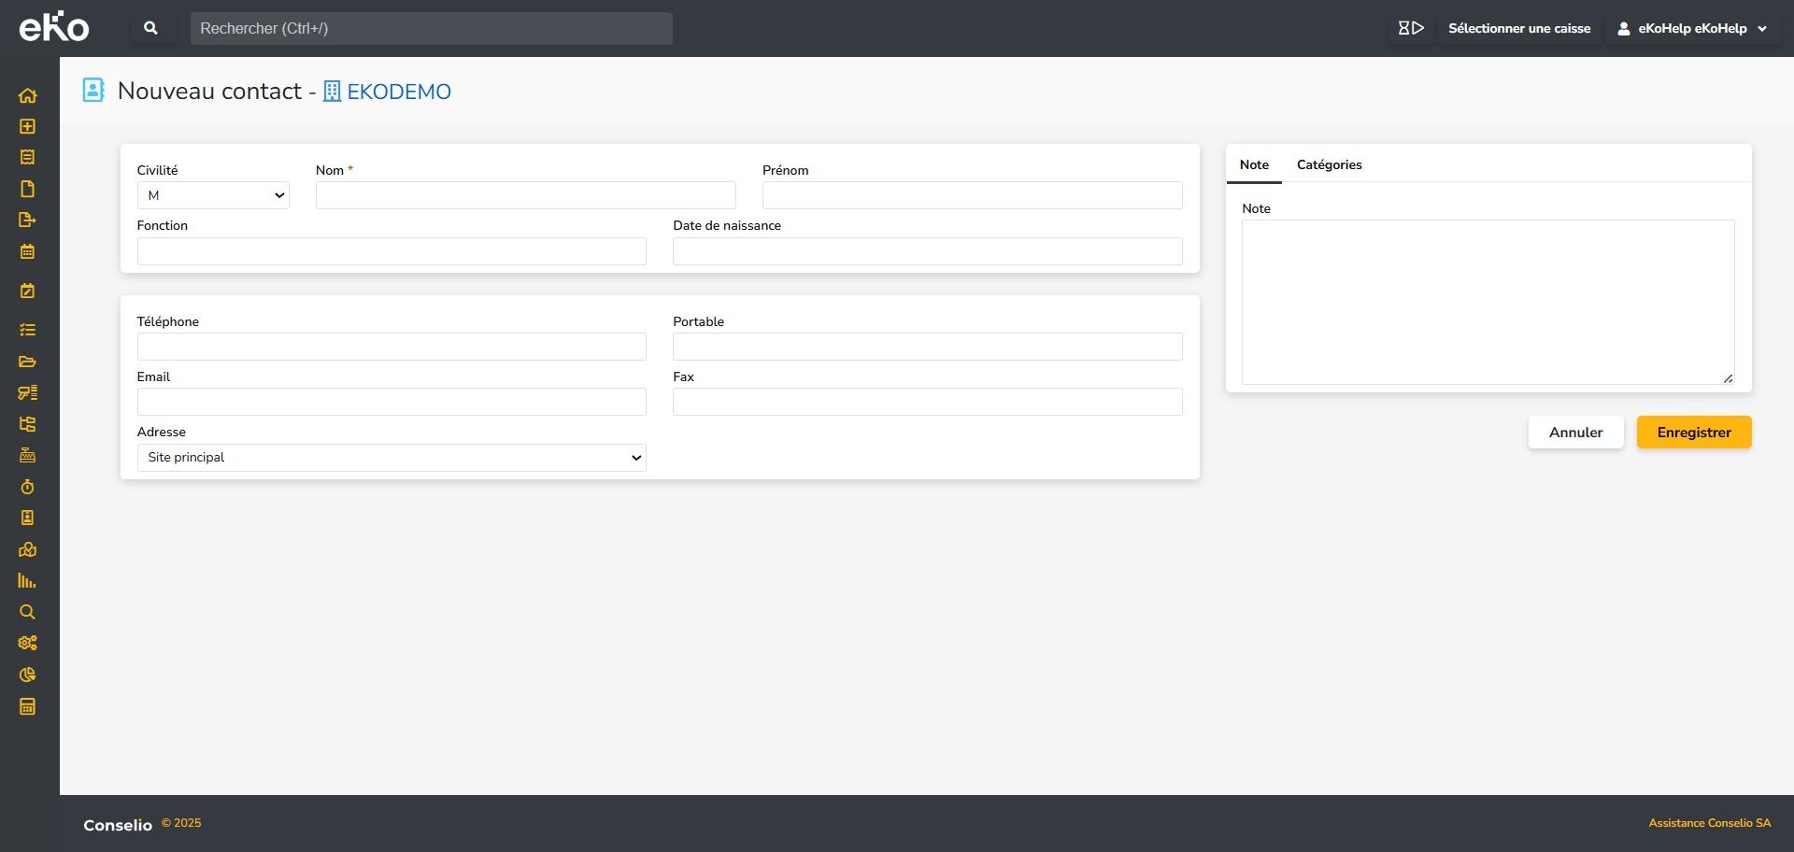Viewport: 1794px width, 852px height.
Task: Open the task checklist sidebar icon
Action: point(27,330)
